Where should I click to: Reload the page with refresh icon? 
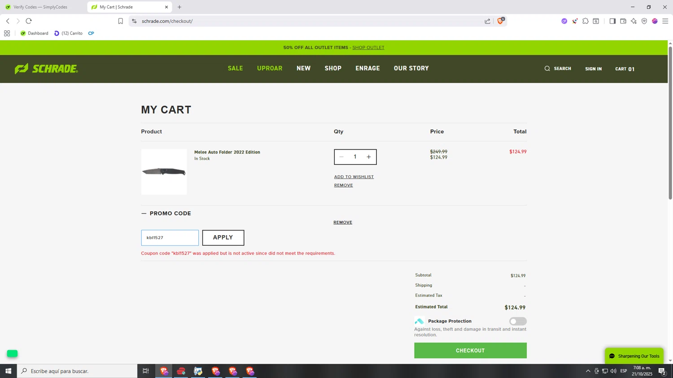29,21
